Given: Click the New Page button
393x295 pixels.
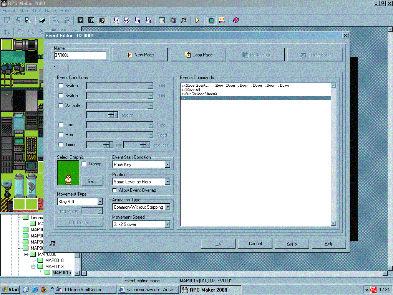Looking at the screenshot, I should pyautogui.click(x=140, y=55).
